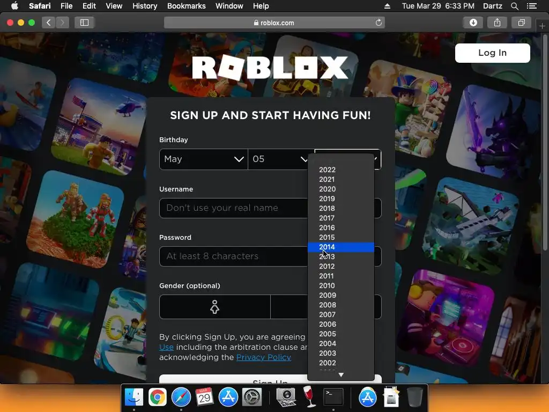549x412 pixels.
Task: Open the History menu
Action: pyautogui.click(x=145, y=6)
